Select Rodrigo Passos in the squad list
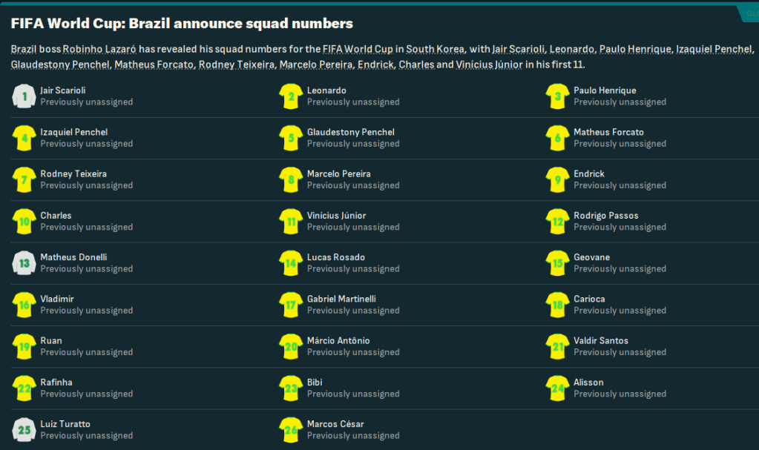The height and width of the screenshot is (450, 759). point(605,216)
